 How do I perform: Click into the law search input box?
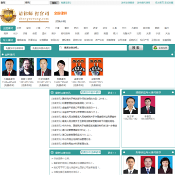coord(93,48)
